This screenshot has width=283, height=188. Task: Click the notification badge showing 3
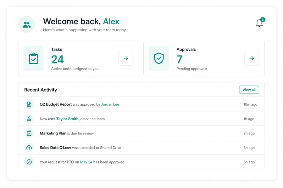[x=263, y=20]
